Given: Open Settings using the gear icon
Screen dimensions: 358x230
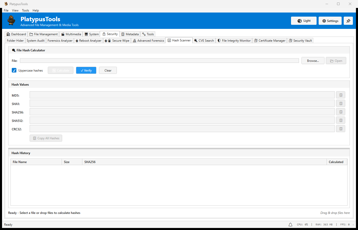Looking at the screenshot, I should [330, 21].
